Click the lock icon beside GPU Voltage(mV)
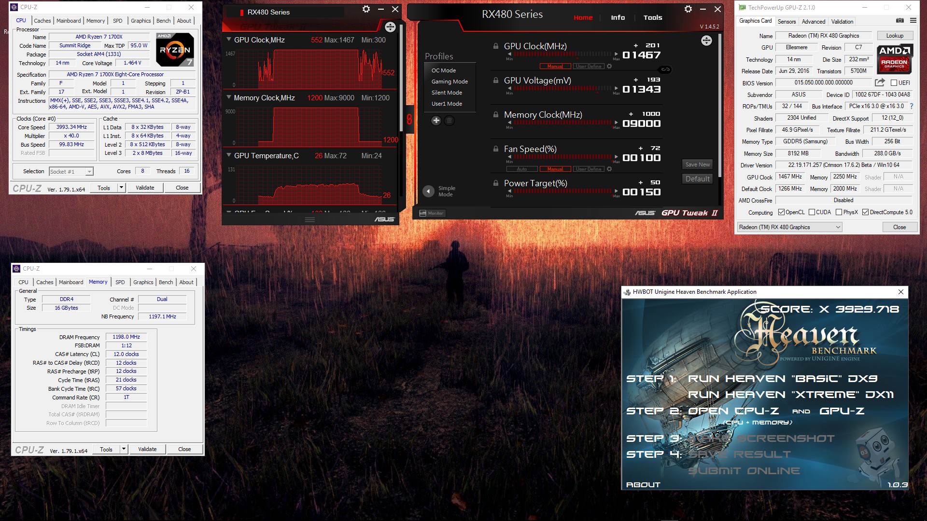 point(495,81)
